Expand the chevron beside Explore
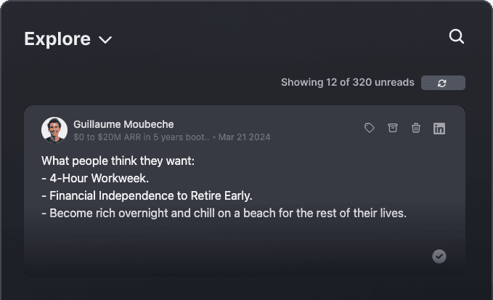Viewport: 493px width, 300px height. click(x=105, y=40)
